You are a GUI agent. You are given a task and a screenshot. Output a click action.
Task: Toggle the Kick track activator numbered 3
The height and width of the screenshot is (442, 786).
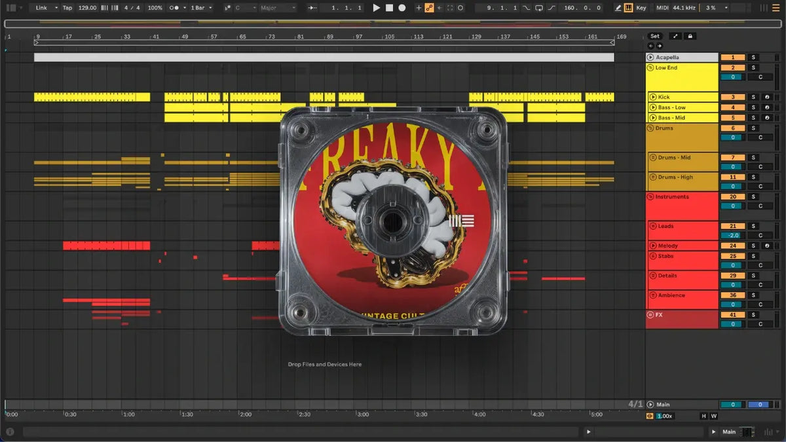(x=733, y=97)
